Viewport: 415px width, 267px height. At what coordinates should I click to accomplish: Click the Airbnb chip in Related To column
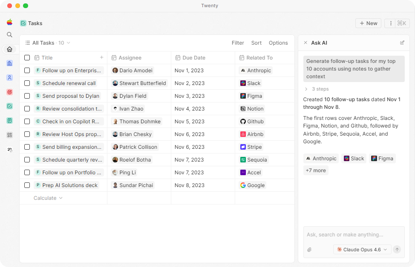[252, 134]
